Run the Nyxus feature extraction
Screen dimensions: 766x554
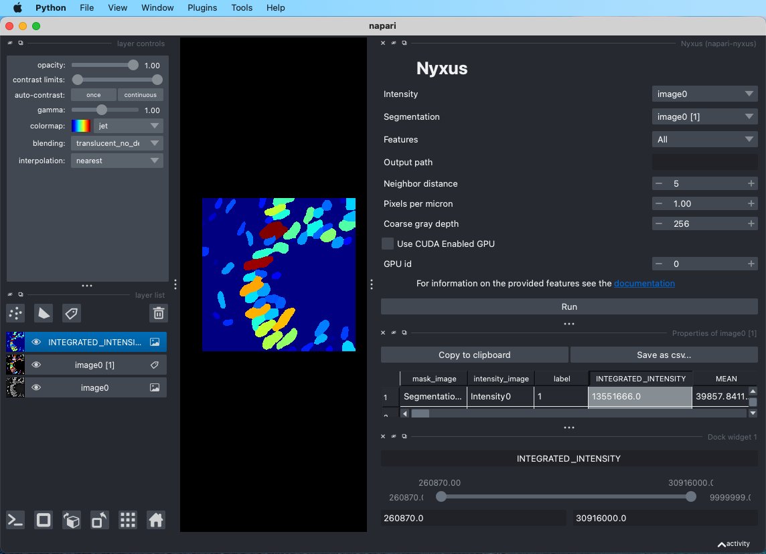[569, 306]
